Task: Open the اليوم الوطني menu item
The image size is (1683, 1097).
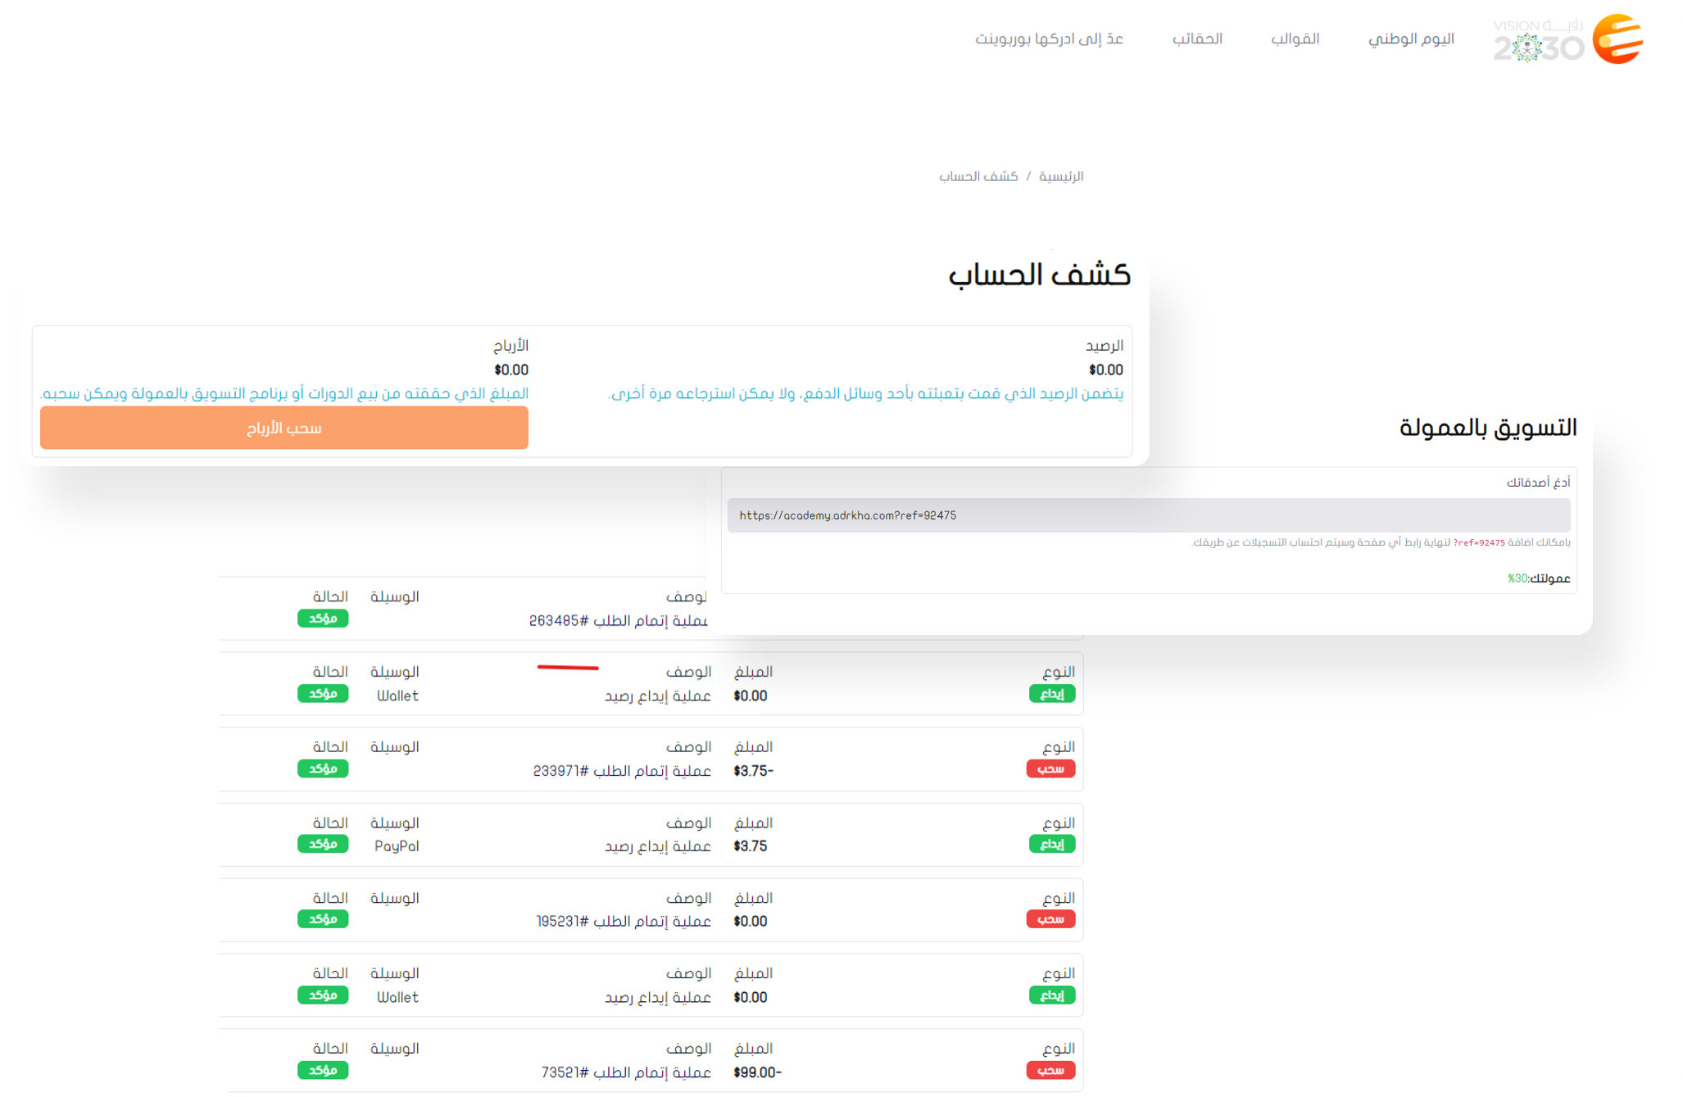Action: coord(1411,39)
